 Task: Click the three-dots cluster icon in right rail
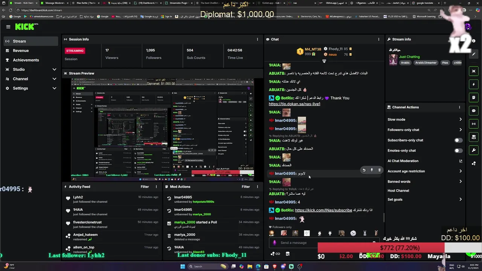coord(474,163)
